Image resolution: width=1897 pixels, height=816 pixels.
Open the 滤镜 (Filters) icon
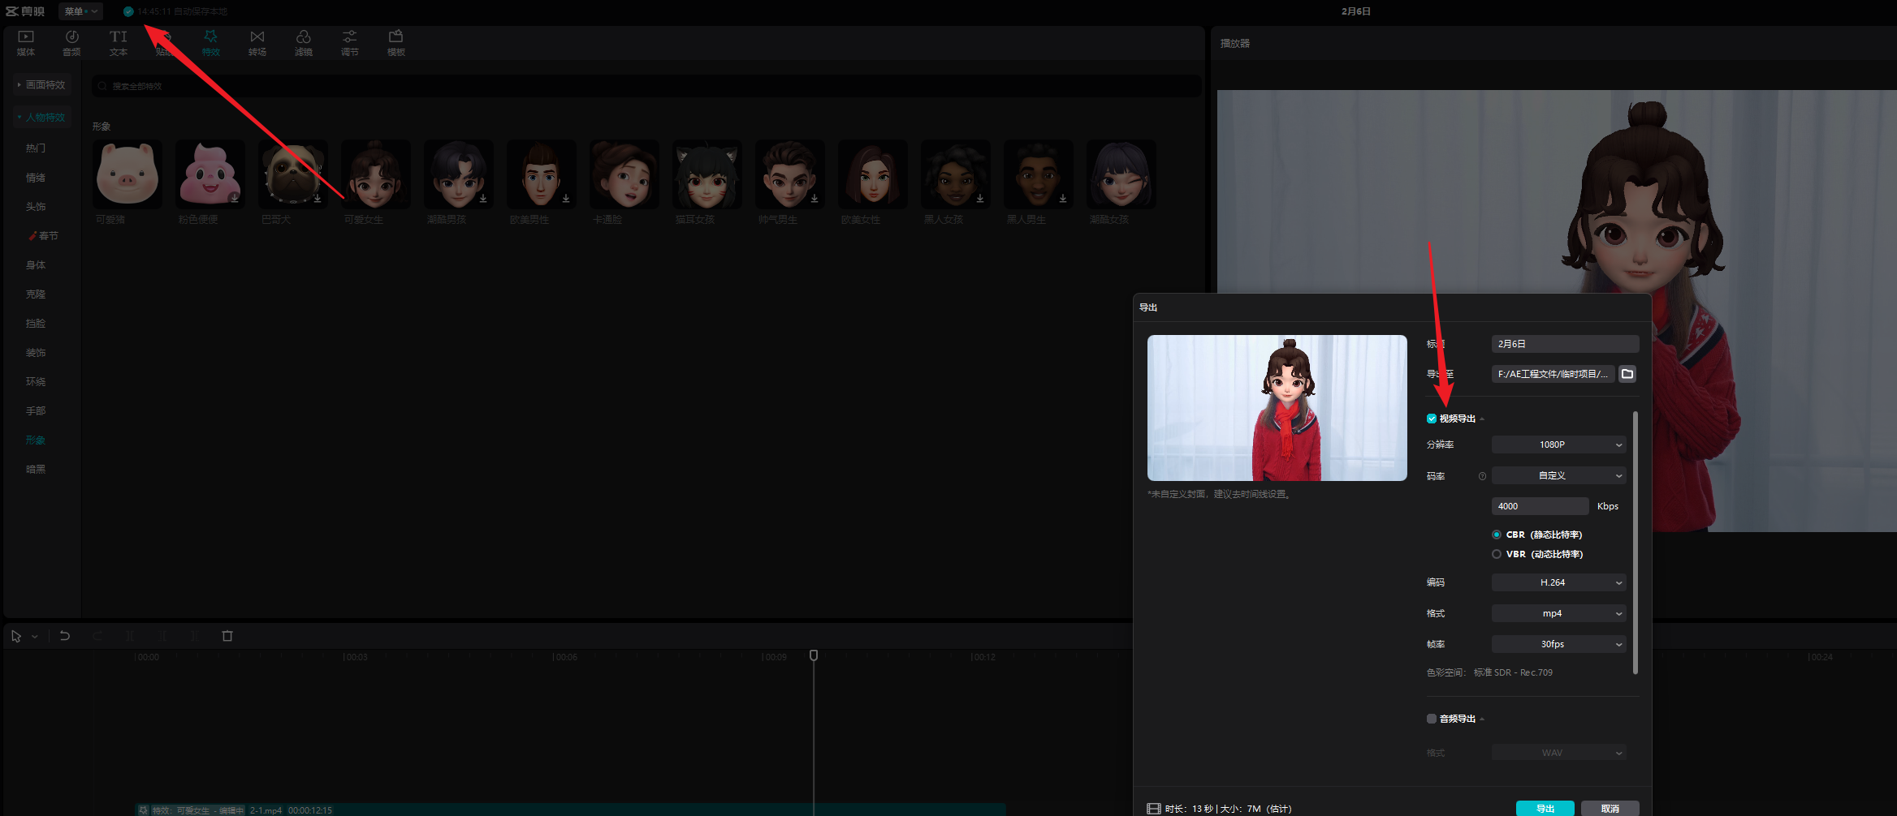point(304,42)
